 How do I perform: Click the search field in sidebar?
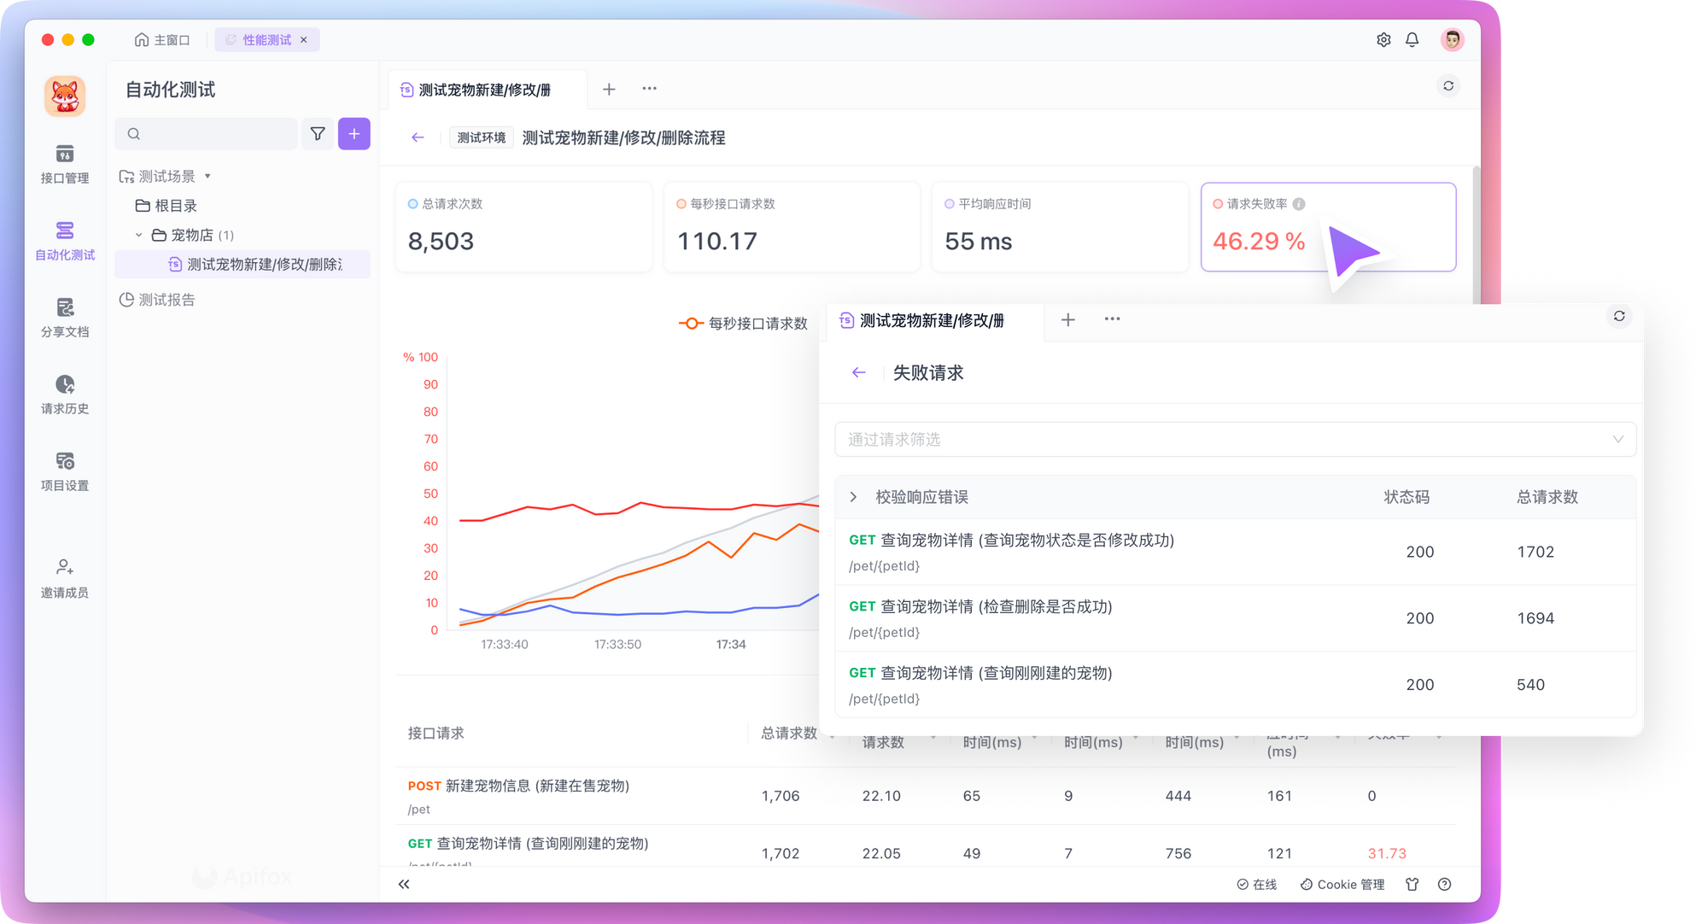click(207, 134)
